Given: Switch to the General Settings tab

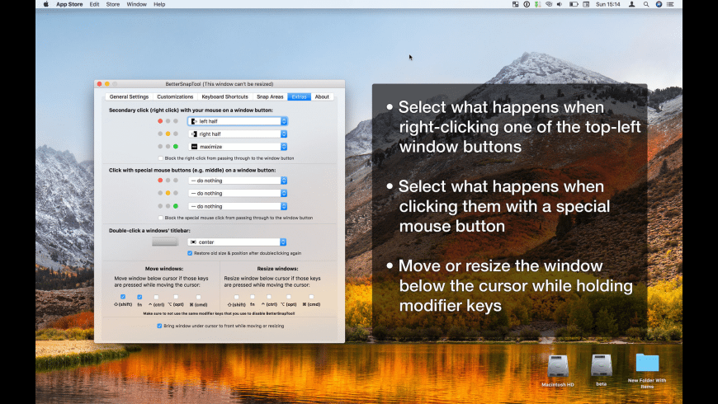Looking at the screenshot, I should click(x=129, y=97).
